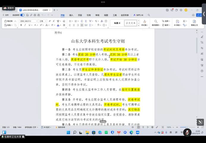
Task: Open the Review (审阅) ribbon tab
Action: 97,15
